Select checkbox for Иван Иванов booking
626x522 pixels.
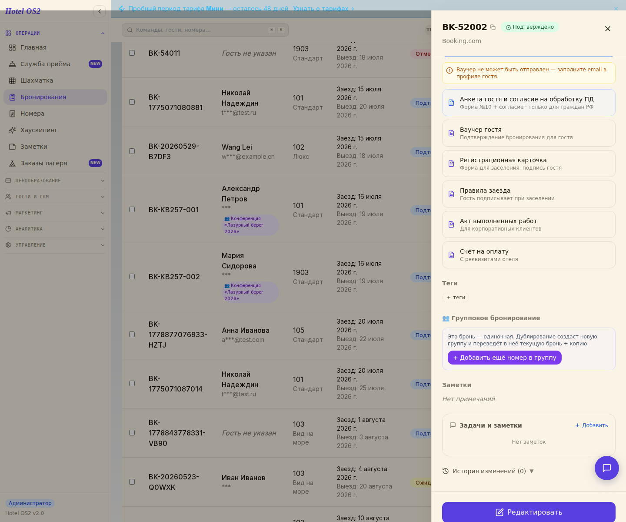point(132,482)
